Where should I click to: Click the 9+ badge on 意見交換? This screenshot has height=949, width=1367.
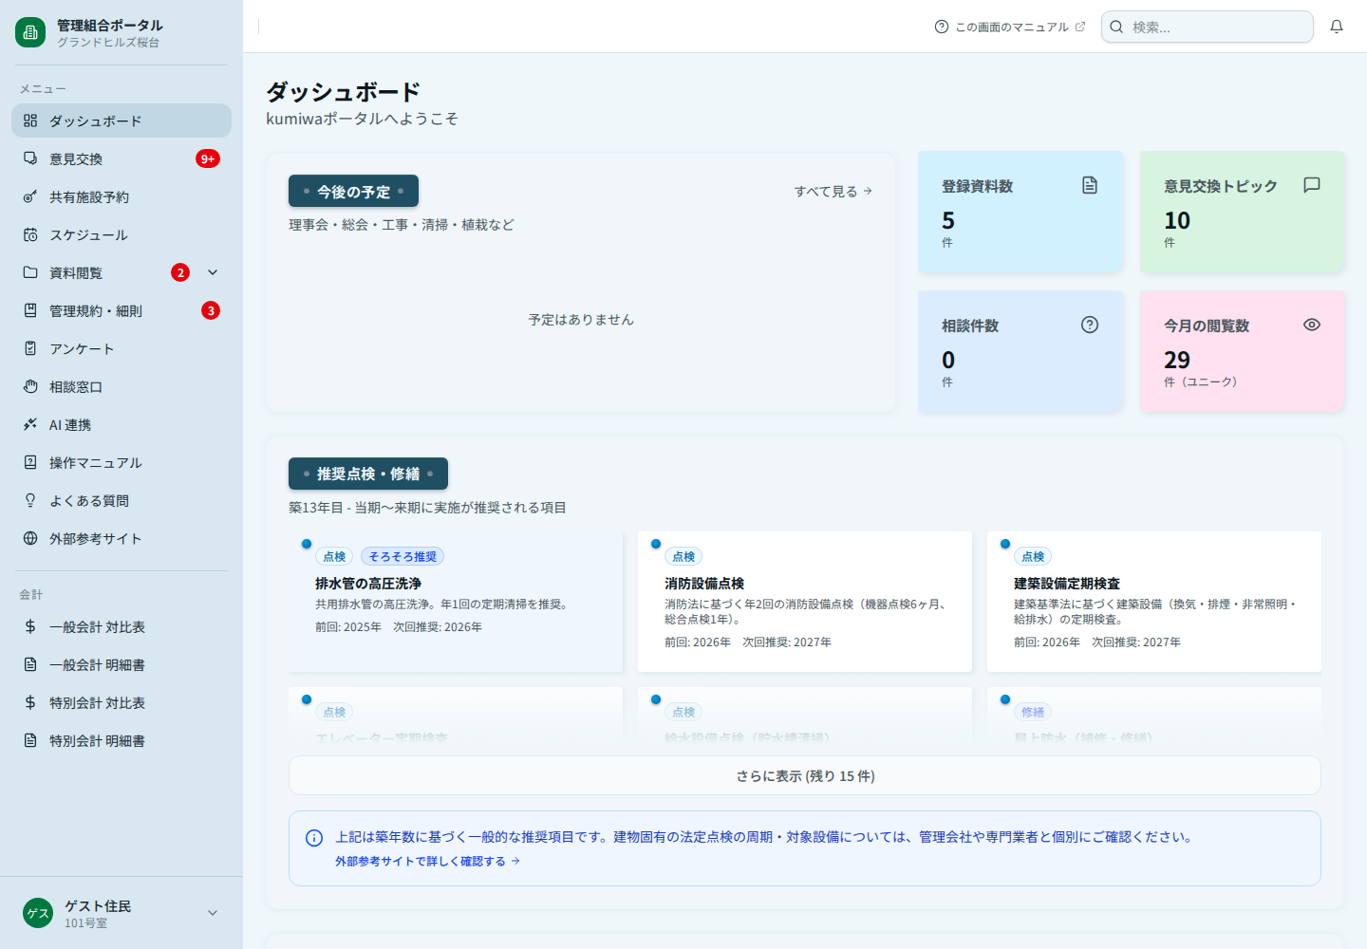[208, 158]
